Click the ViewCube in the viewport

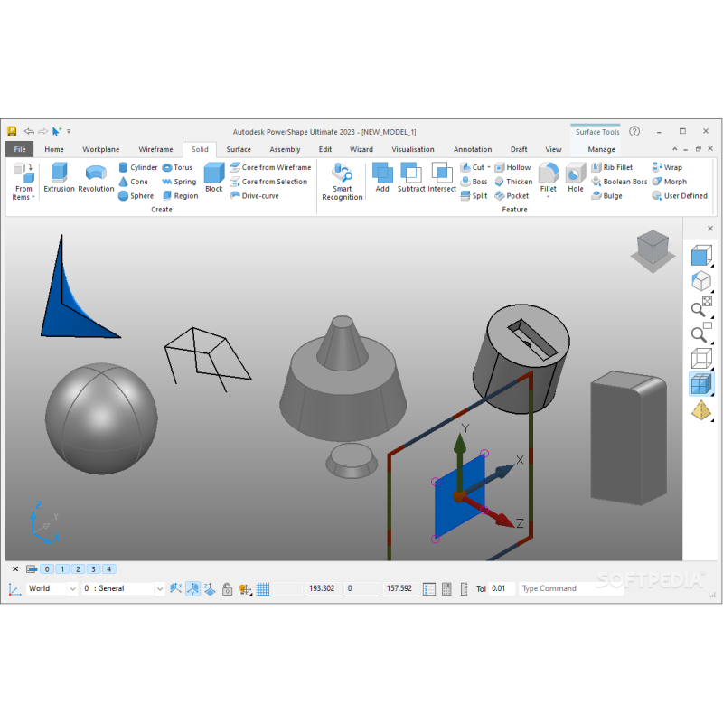coord(651,249)
